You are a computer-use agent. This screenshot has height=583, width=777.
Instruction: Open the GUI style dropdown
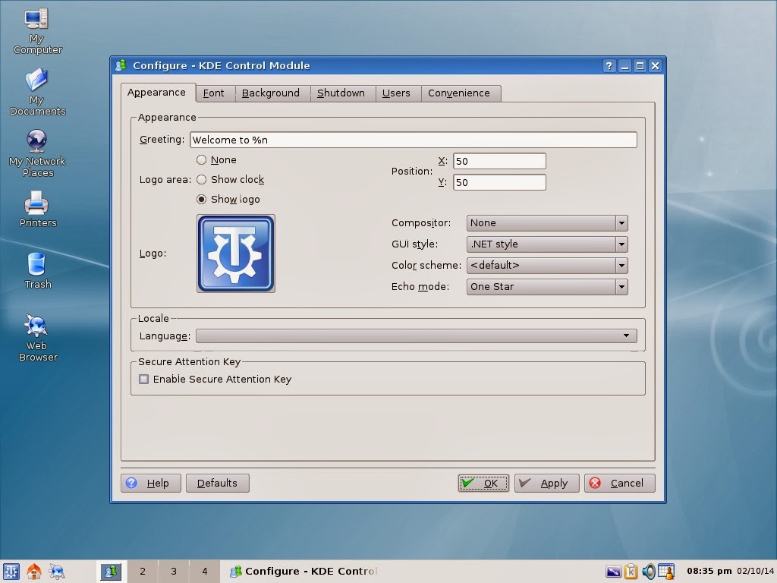pyautogui.click(x=620, y=244)
